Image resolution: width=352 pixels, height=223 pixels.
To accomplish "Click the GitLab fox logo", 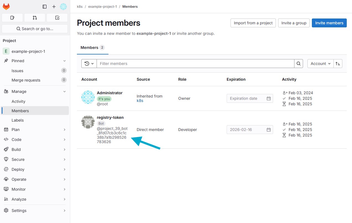I will (x=6, y=7).
